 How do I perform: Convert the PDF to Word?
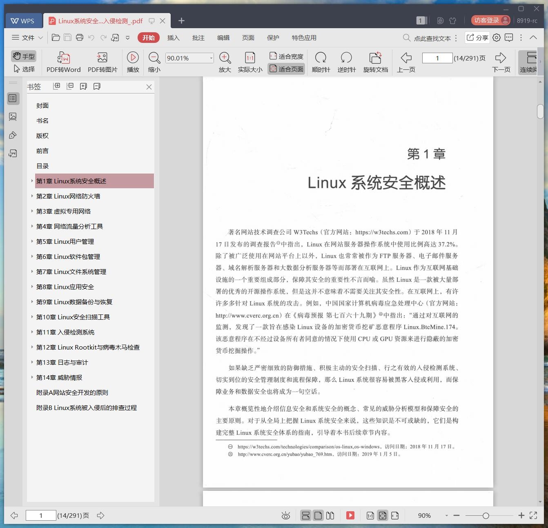coord(63,62)
